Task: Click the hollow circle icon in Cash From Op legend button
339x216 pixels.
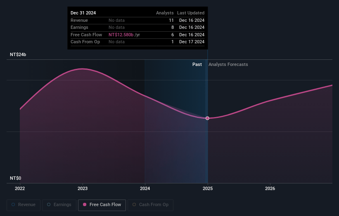Action: click(134, 204)
